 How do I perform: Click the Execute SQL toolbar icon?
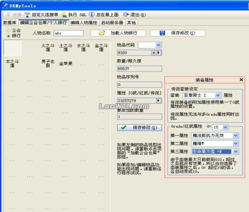coord(64,15)
